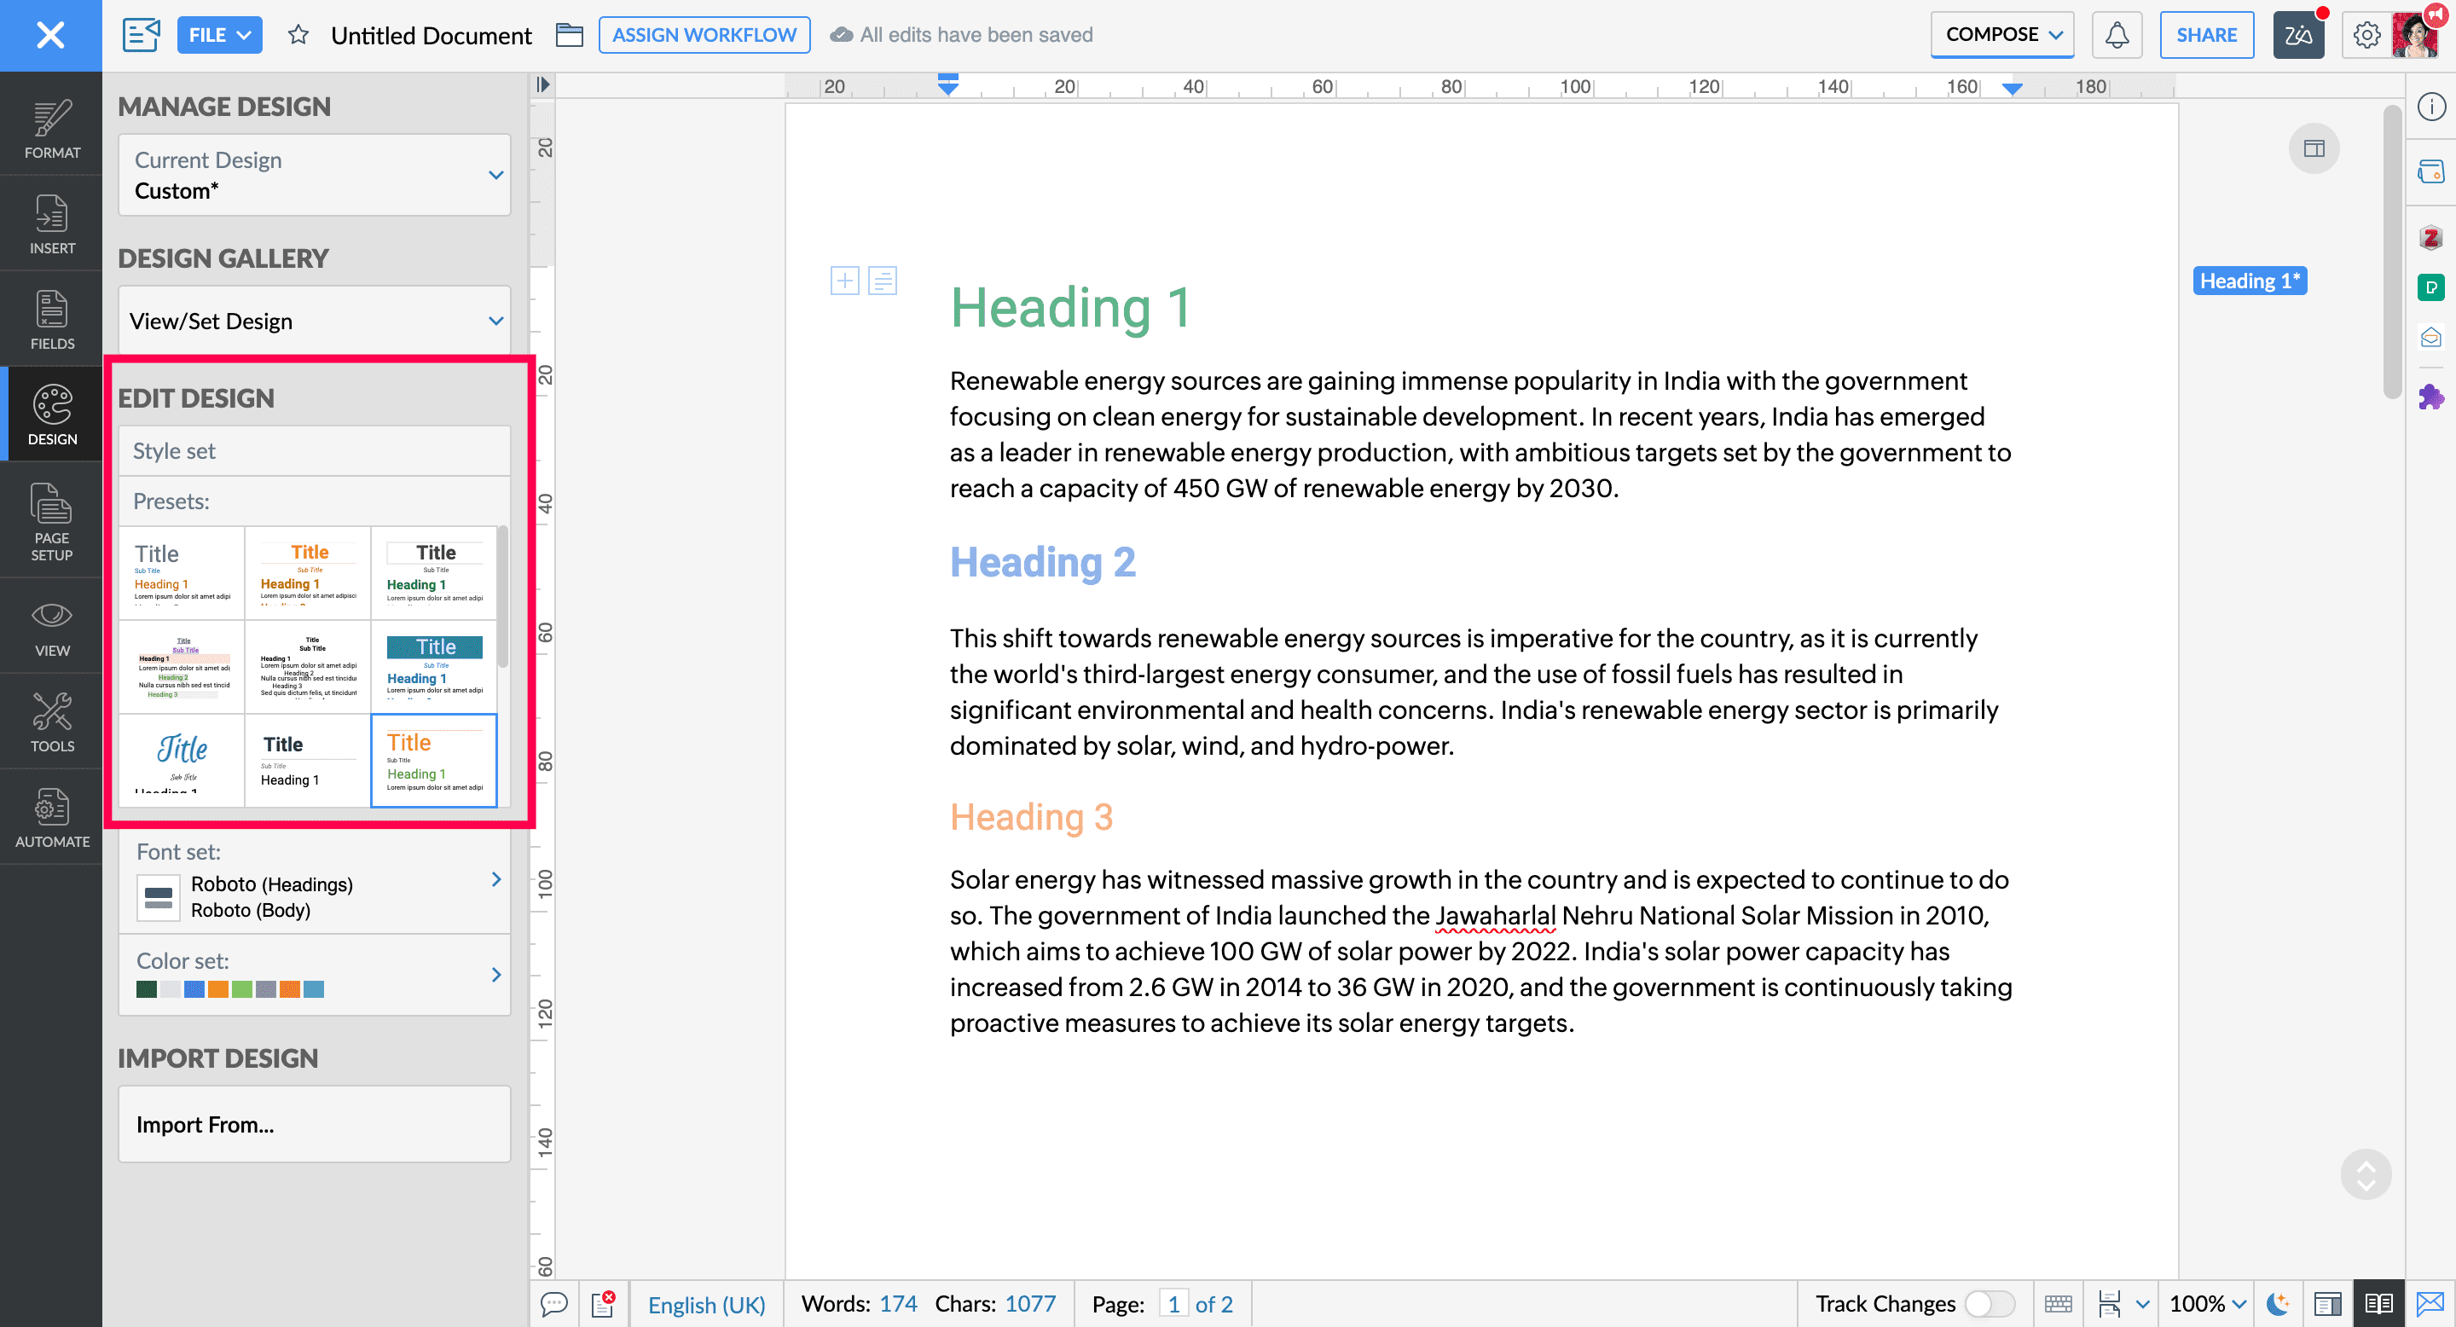Screen dimensions: 2456x1327
Task: Open the Zia assistant icon
Action: point(2297,35)
